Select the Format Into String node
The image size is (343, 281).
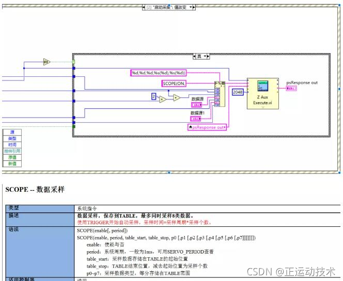220,94
